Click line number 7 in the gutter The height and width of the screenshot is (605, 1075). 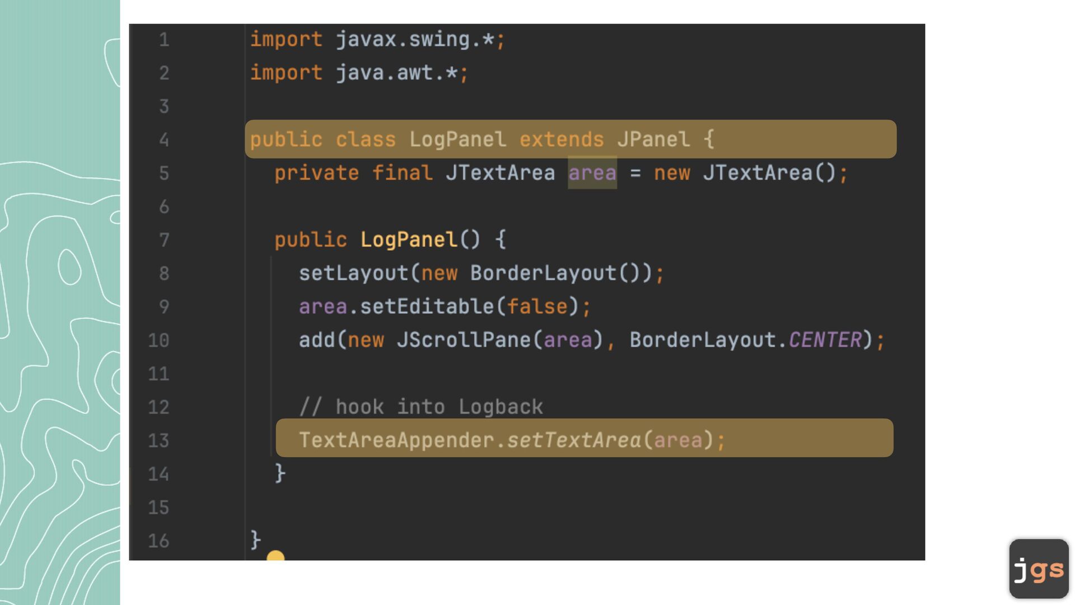click(163, 240)
